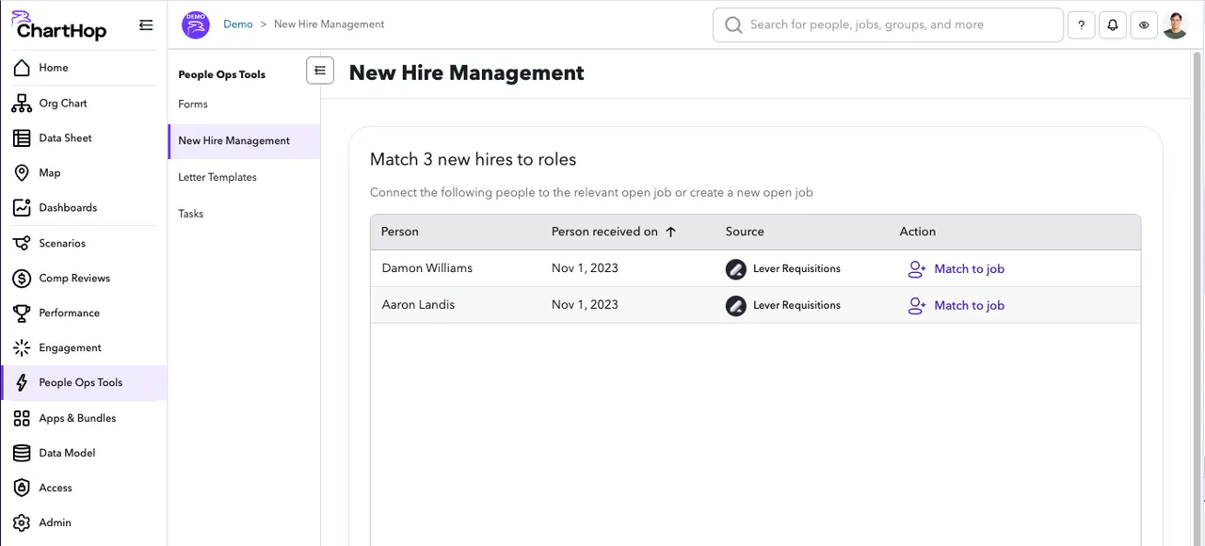Match Damon Williams to a job
The height and width of the screenshot is (546, 1205).
coord(969,268)
